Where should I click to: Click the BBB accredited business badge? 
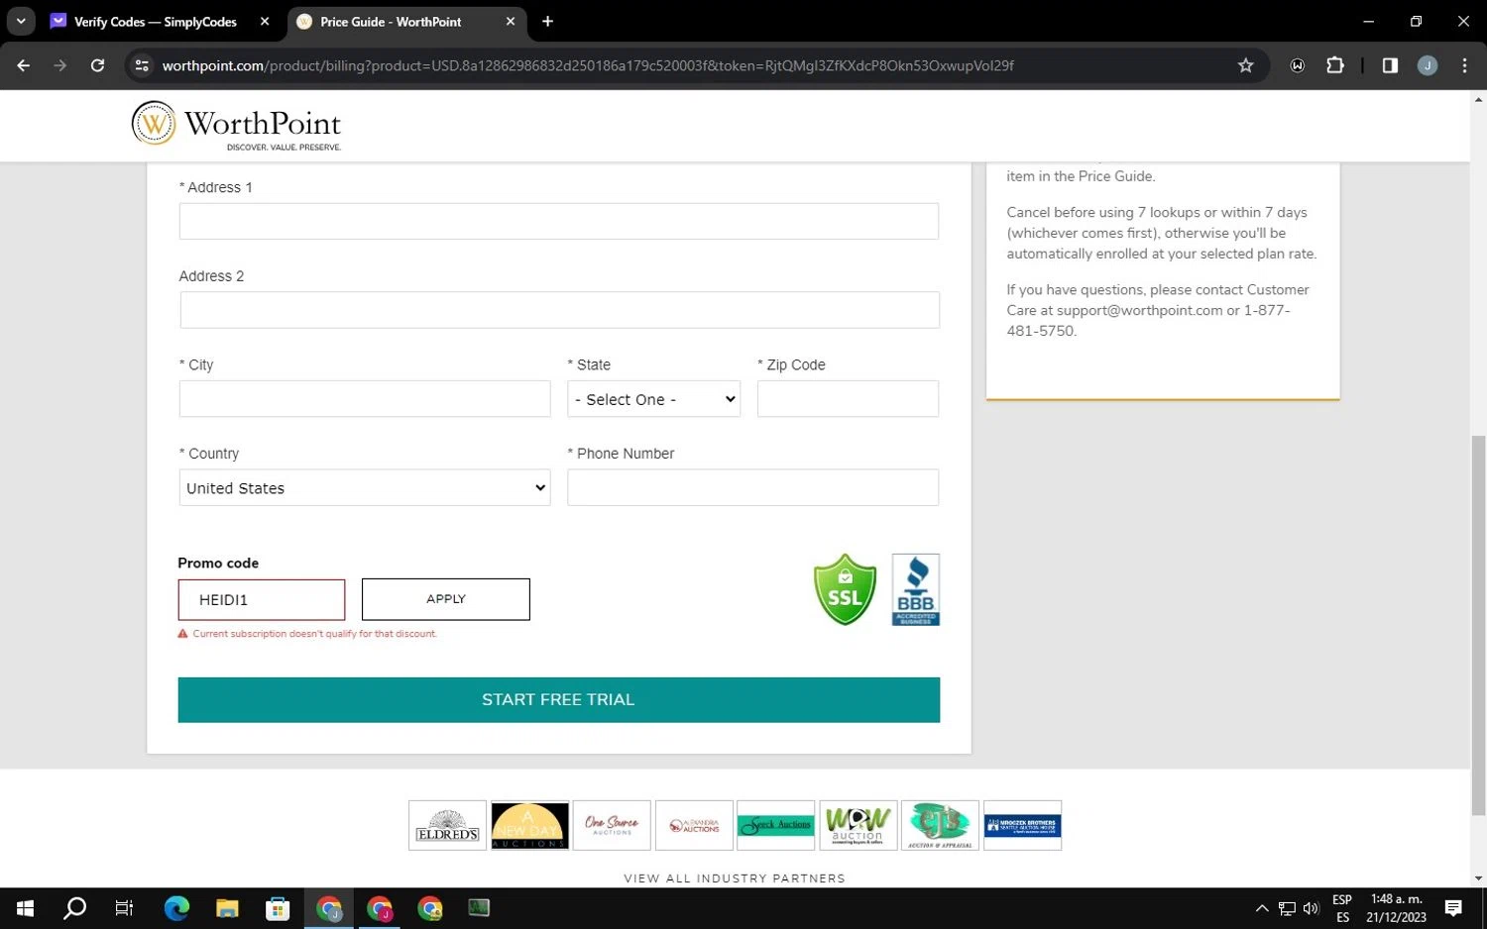pos(916,589)
